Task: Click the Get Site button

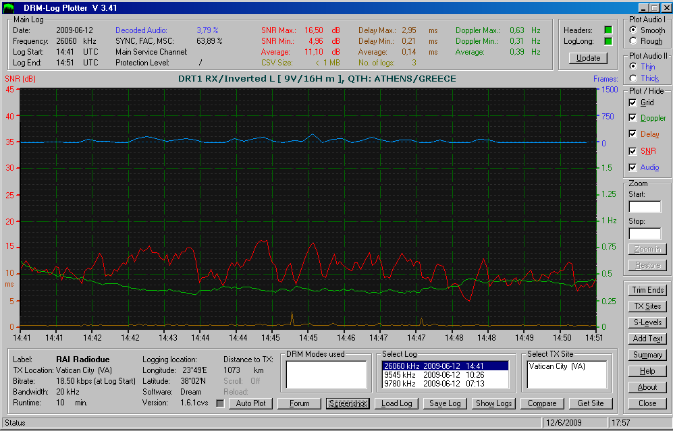Action: (591, 403)
